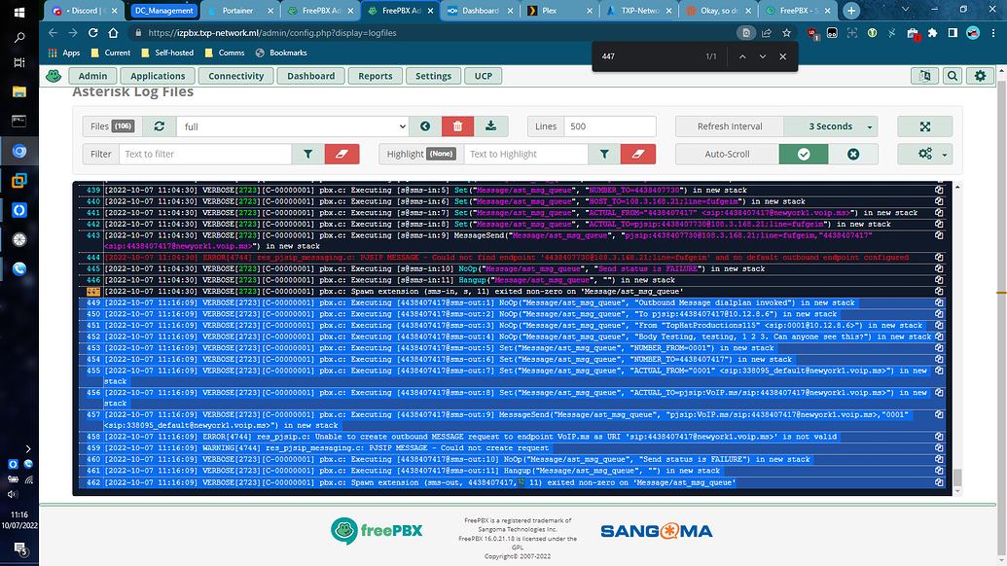Screen dimensions: 1007x566
Task: Download the full log file
Action: click(491, 125)
